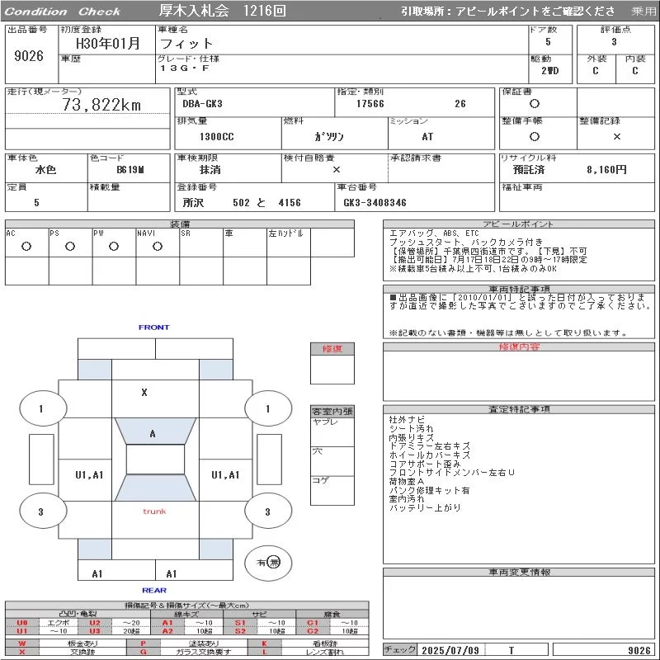Click the circle under NAVI equipment
Viewport: 660px width, 660px height.
[158, 246]
